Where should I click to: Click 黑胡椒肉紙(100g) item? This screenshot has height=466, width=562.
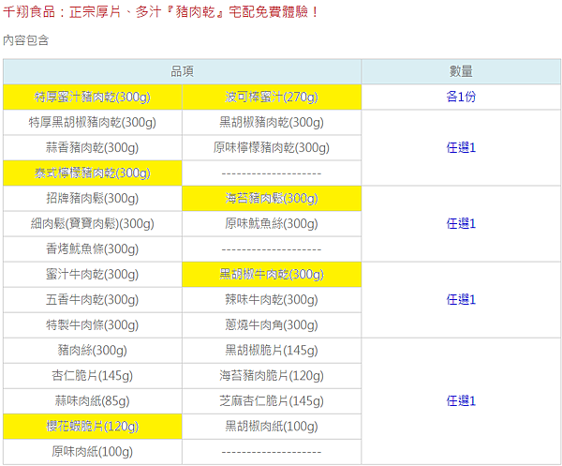point(272,427)
